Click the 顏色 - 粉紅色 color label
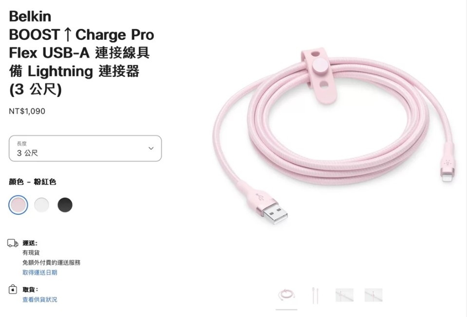 pyautogui.click(x=33, y=182)
